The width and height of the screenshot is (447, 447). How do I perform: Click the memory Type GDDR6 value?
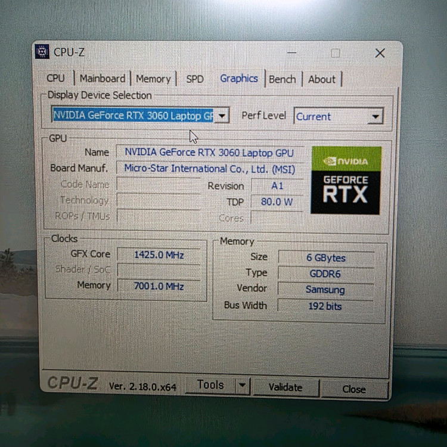[x=326, y=274]
